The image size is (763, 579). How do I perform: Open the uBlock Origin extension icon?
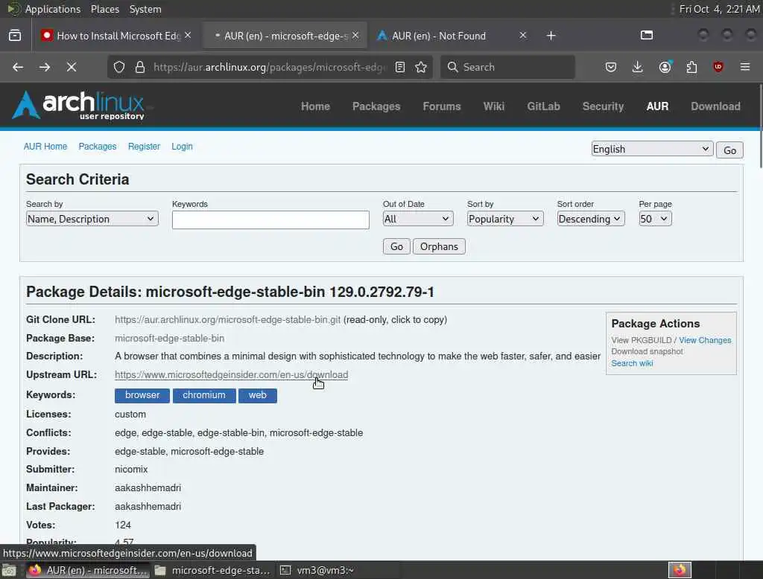tap(718, 67)
